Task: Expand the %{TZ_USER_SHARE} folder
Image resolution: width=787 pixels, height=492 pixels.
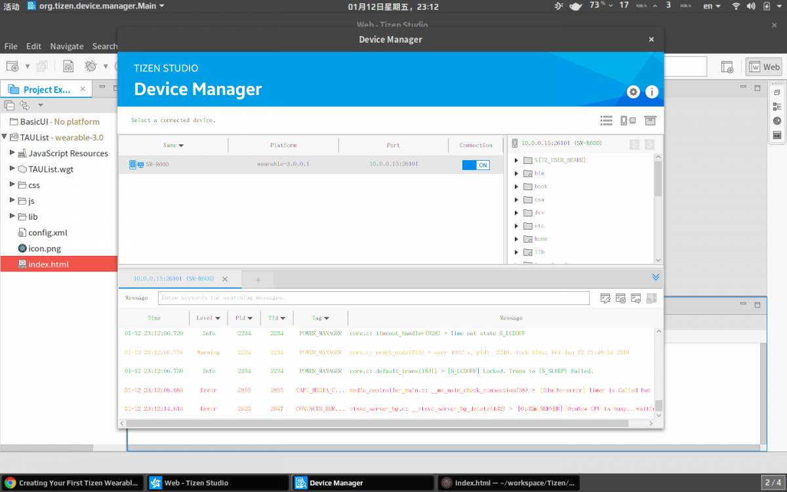Action: [516, 160]
